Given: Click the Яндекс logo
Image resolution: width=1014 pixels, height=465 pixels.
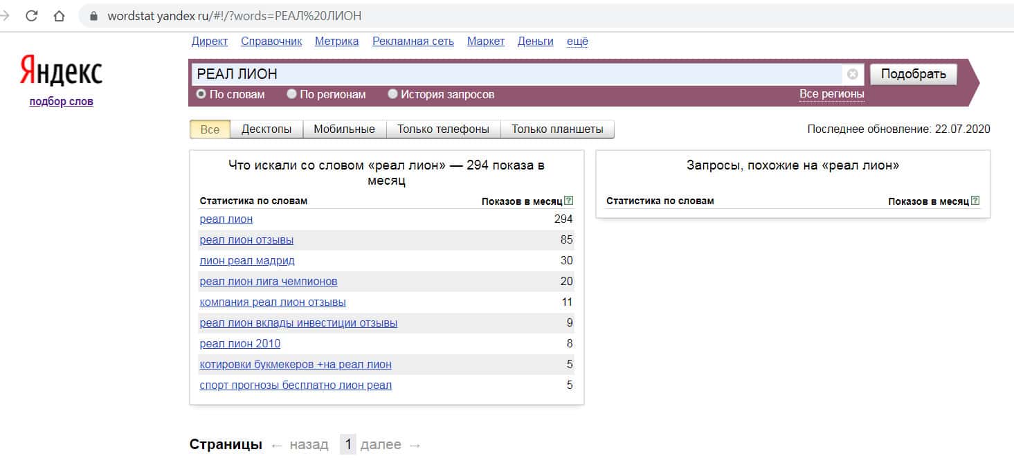Looking at the screenshot, I should point(61,71).
